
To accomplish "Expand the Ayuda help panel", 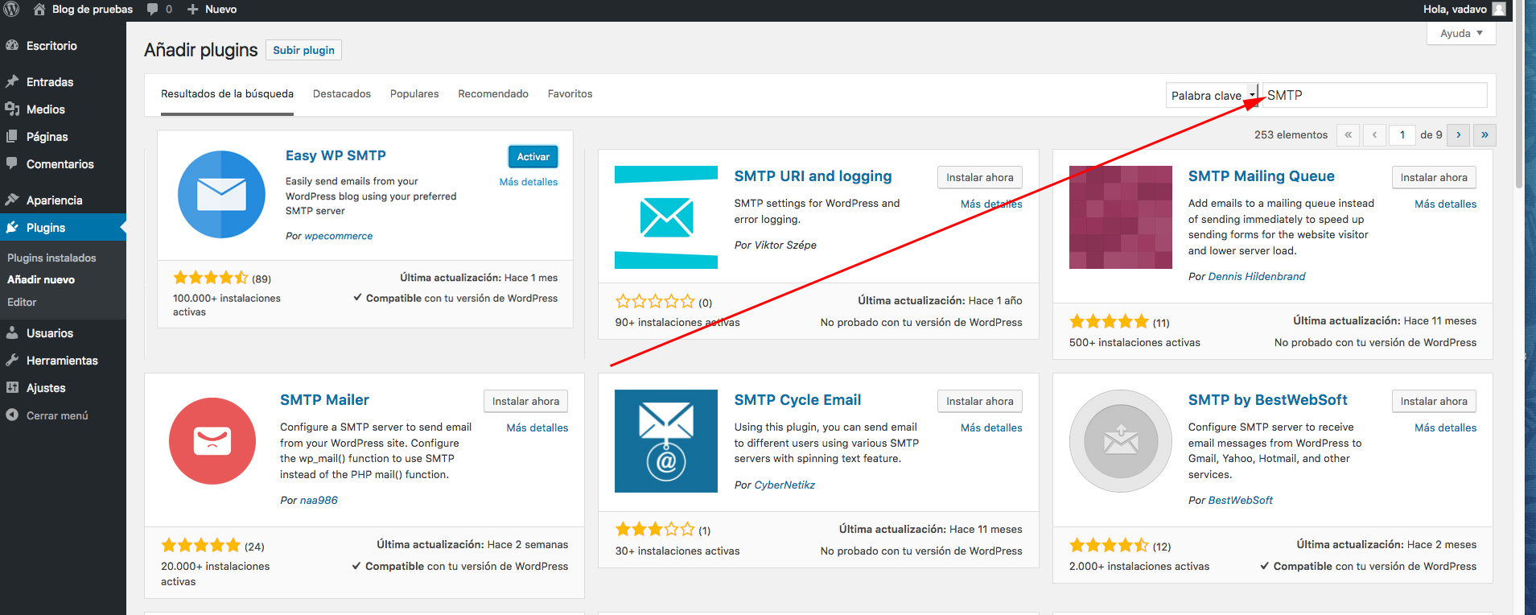I will (1461, 33).
